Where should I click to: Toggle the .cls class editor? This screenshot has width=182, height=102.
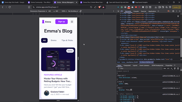[x=168, y=68]
